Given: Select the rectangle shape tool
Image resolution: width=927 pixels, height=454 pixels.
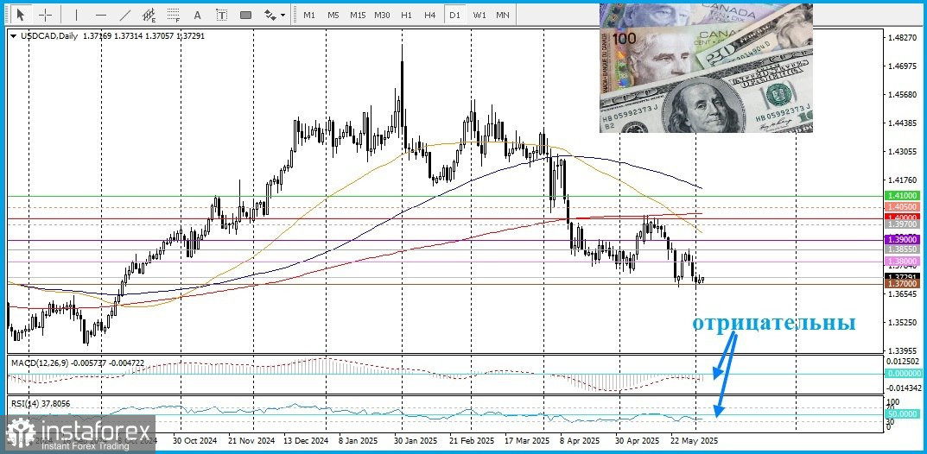Looking at the screenshot, I should point(246,15).
